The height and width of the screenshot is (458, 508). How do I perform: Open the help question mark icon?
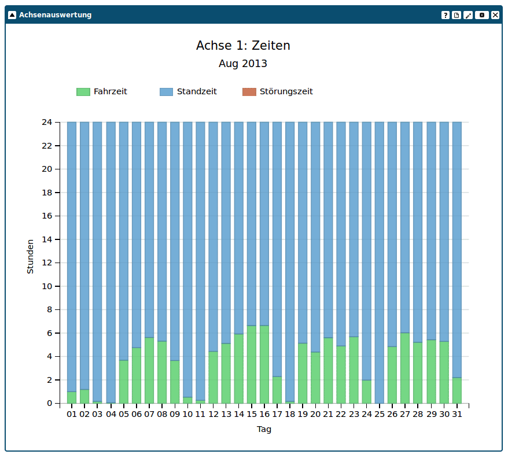tap(446, 15)
